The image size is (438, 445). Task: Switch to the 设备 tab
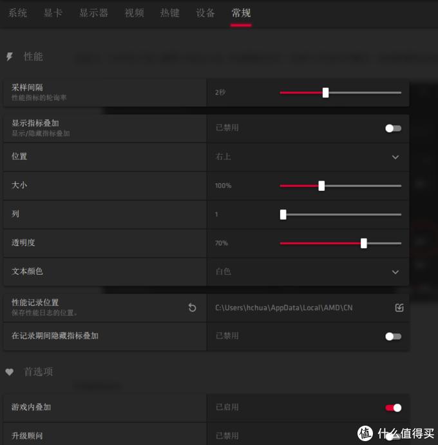[205, 13]
